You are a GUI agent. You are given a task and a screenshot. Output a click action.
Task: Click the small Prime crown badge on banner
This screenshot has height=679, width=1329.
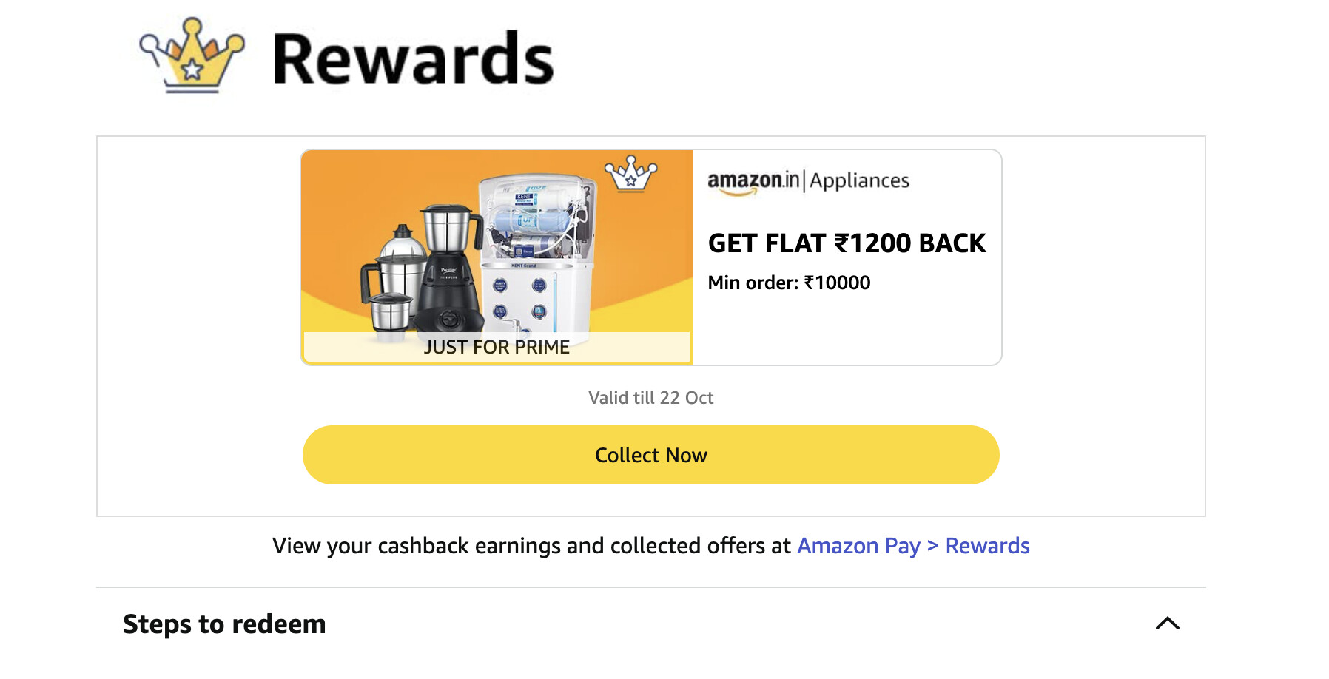pos(630,175)
